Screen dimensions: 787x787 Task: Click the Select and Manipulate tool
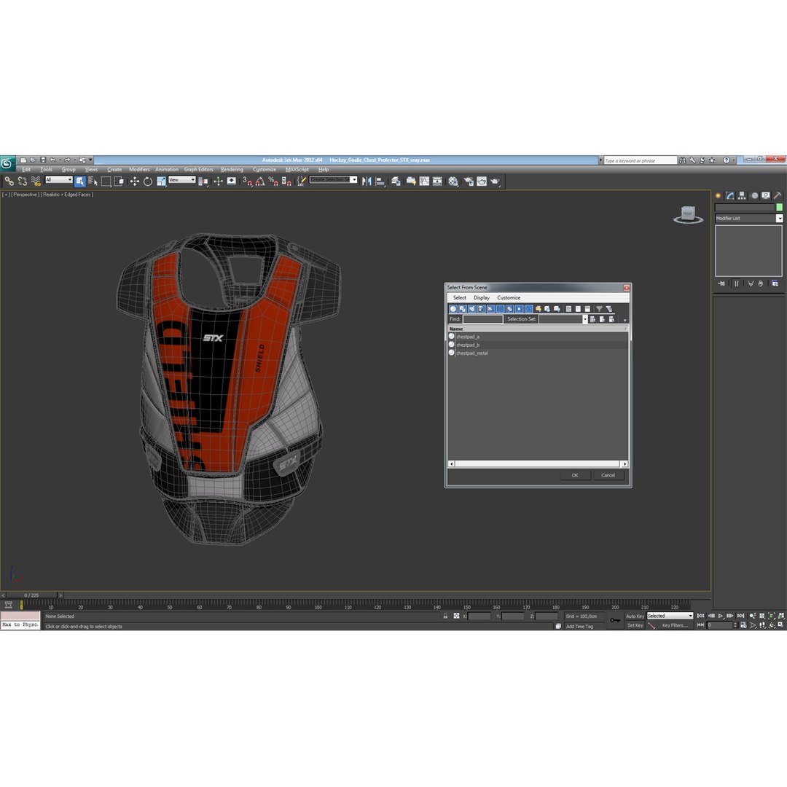219,181
